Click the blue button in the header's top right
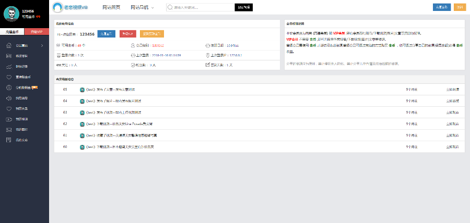The height and width of the screenshot is (223, 470). click(442, 7)
